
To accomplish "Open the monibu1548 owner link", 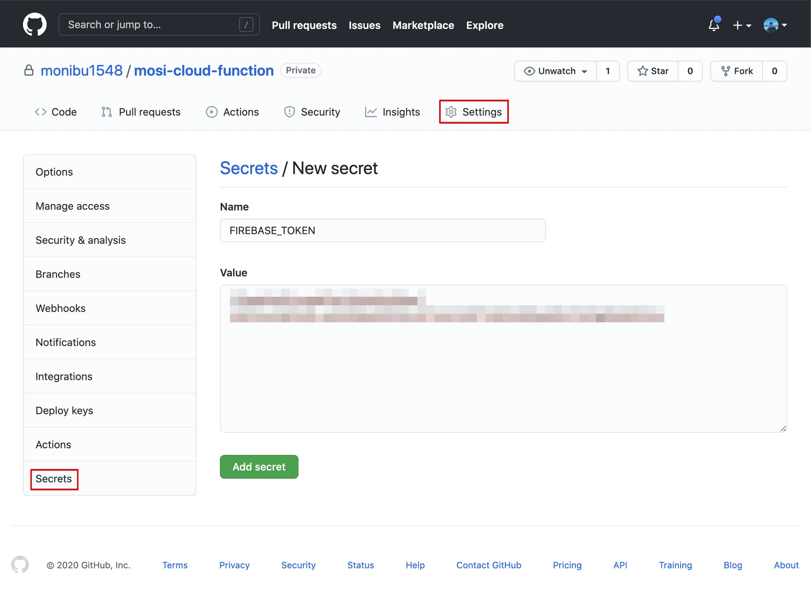I will point(82,71).
